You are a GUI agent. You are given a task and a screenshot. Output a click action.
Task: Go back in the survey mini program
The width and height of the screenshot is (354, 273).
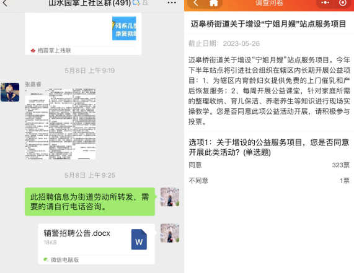(x=196, y=3)
